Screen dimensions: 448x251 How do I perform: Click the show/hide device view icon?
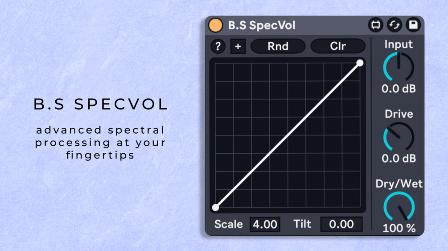coord(376,25)
